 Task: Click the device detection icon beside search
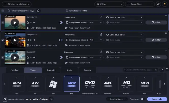[x=162, y=70]
